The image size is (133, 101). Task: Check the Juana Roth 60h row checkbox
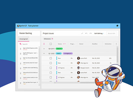point(51,58)
